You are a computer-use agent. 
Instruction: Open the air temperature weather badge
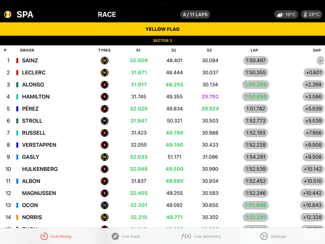point(286,14)
